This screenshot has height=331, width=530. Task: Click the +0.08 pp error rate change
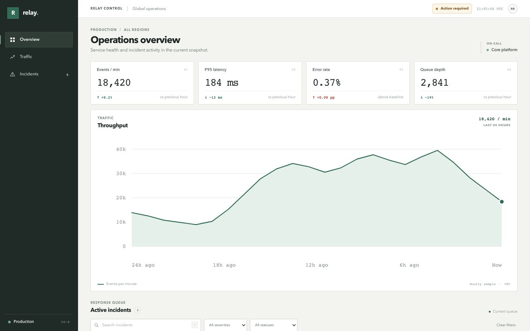point(324,97)
